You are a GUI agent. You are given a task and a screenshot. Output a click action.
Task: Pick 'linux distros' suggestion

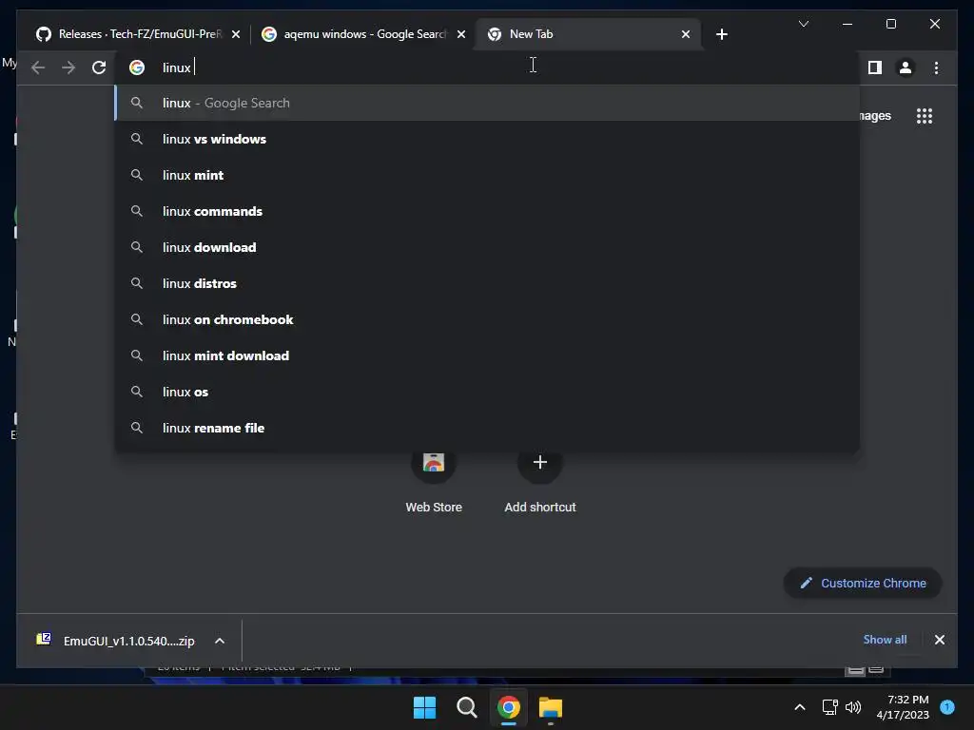(x=487, y=283)
